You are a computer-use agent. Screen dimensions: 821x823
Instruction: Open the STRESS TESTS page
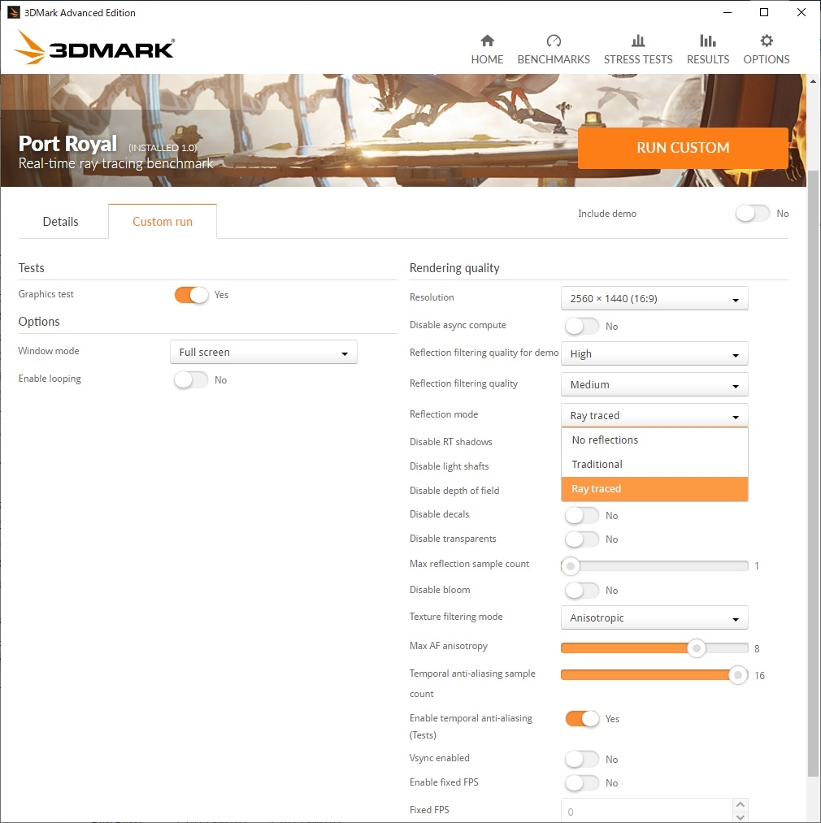point(638,59)
